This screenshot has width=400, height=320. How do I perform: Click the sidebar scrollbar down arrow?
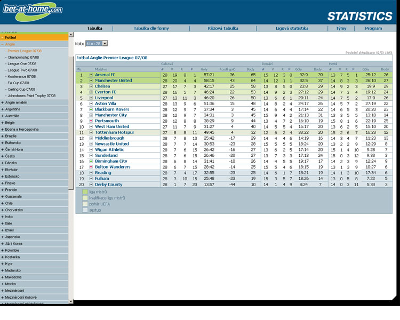(71, 301)
